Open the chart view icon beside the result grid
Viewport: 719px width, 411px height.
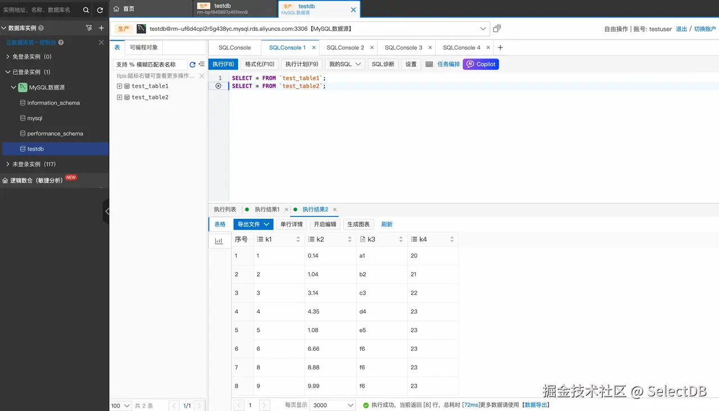[219, 241]
